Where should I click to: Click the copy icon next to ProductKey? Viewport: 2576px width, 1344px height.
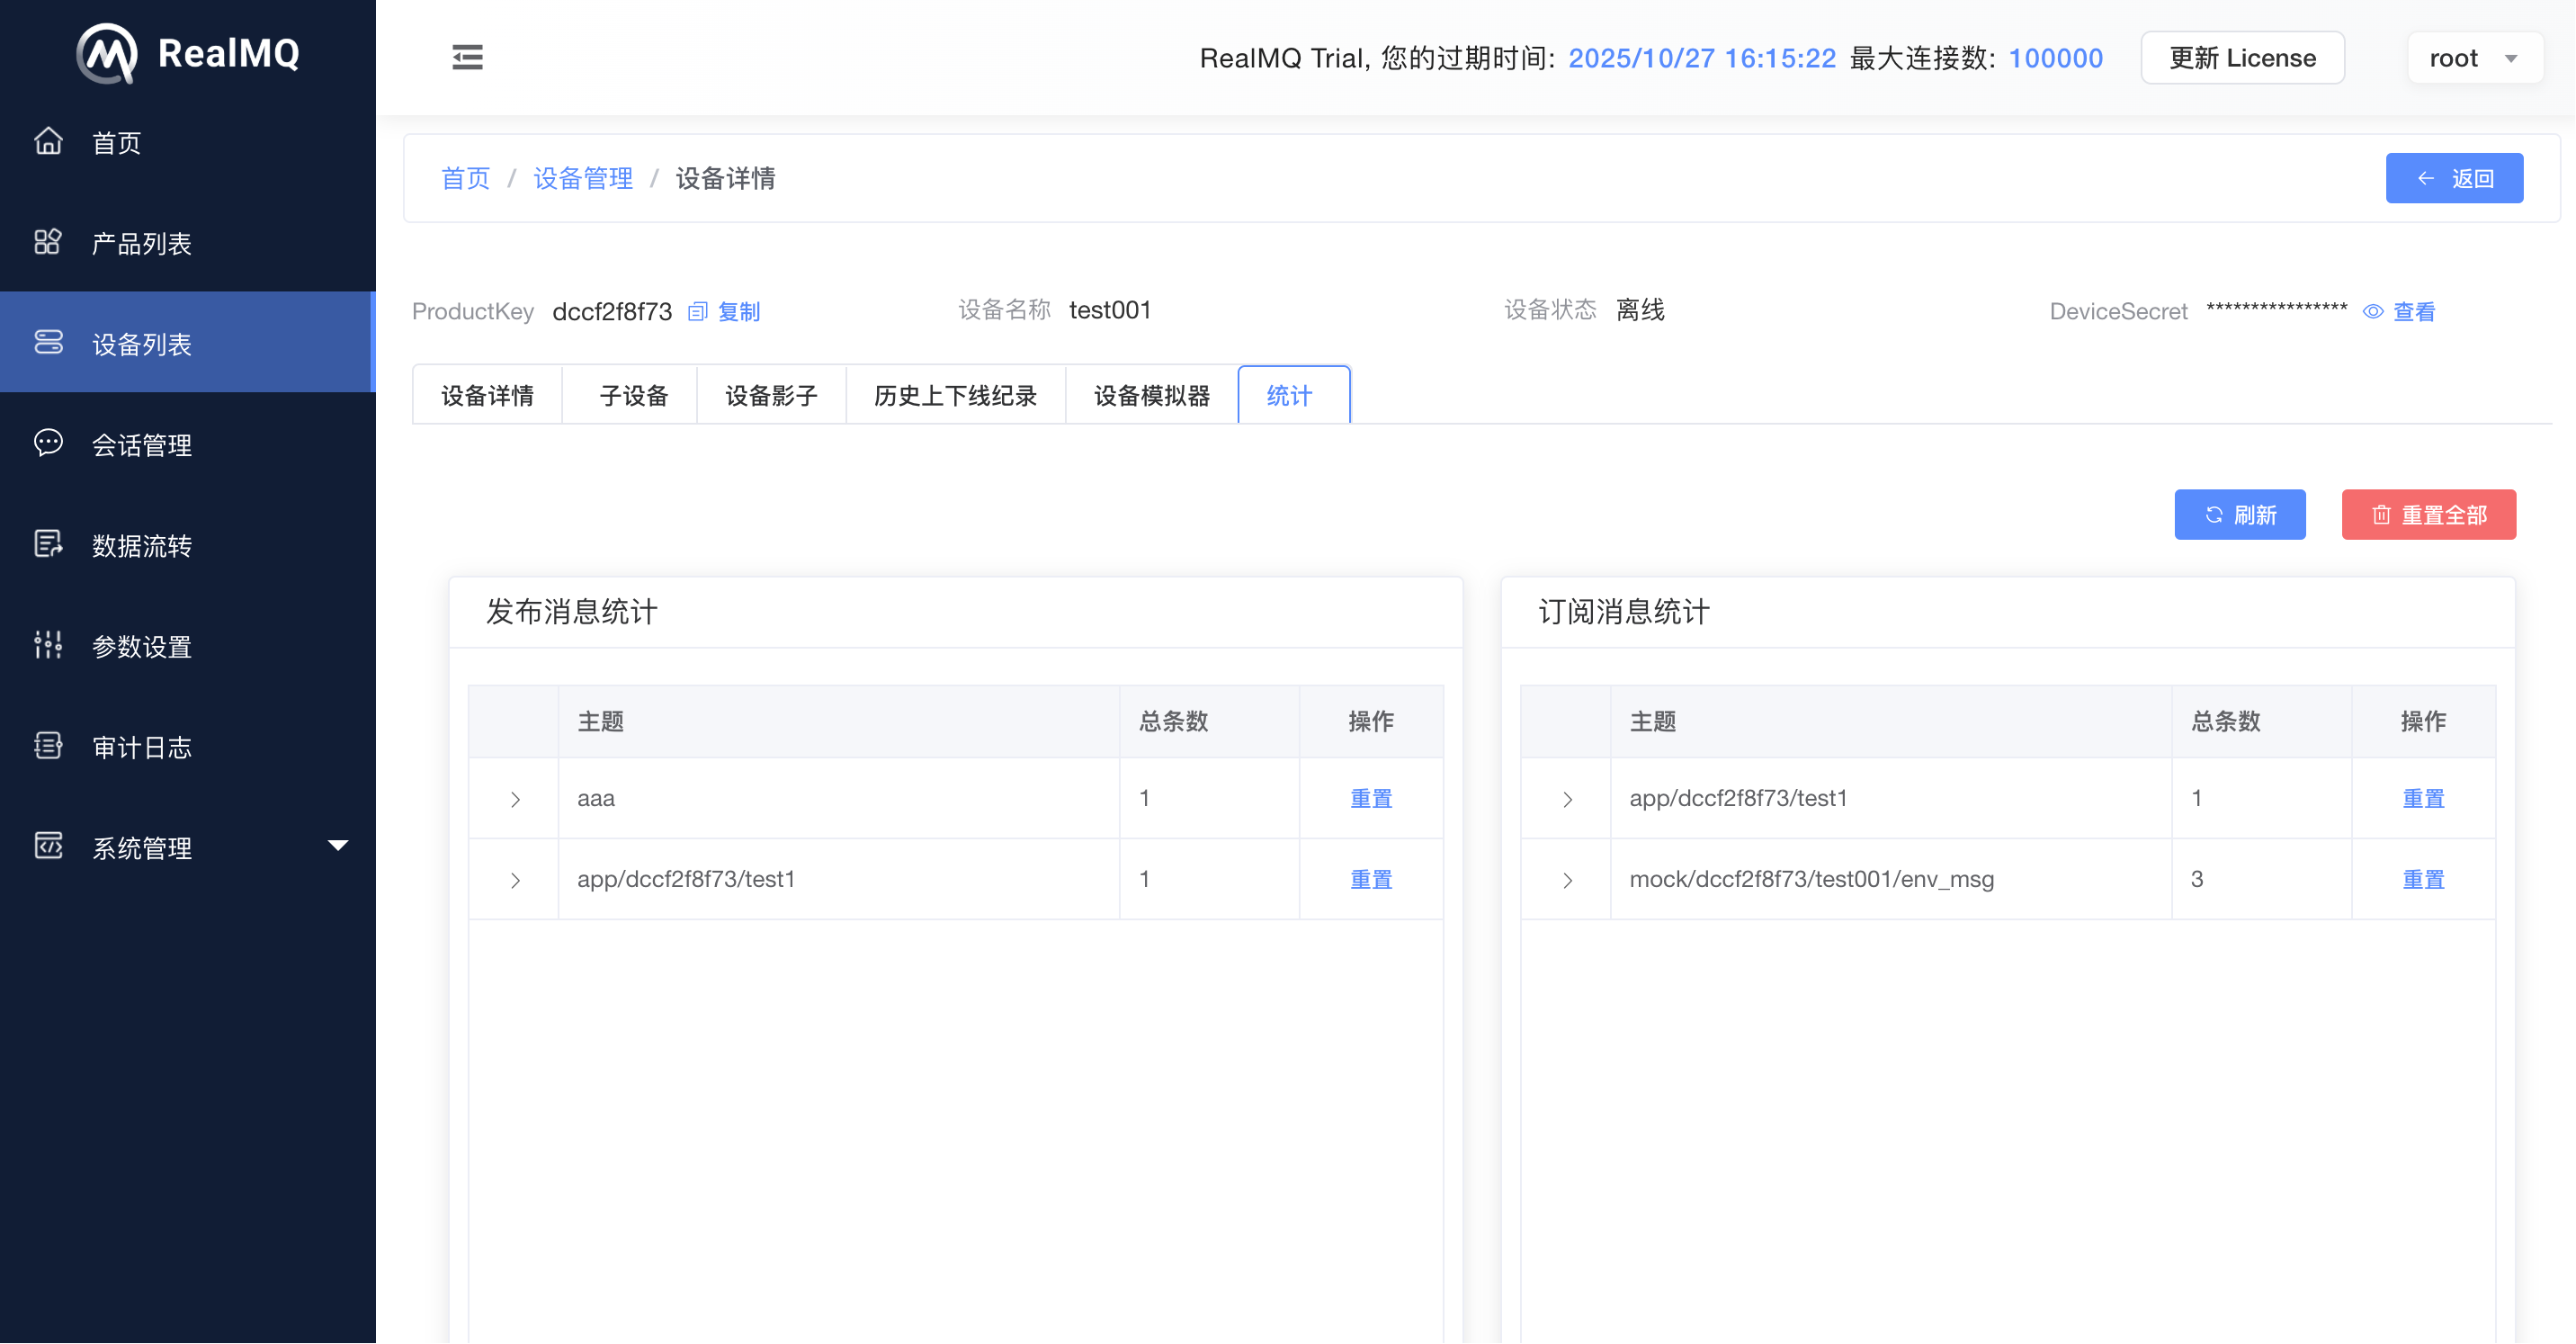tap(698, 312)
